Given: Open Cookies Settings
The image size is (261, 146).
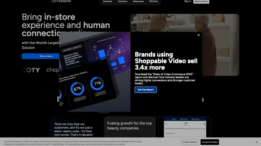Looking at the screenshot, I should (x=189, y=142).
